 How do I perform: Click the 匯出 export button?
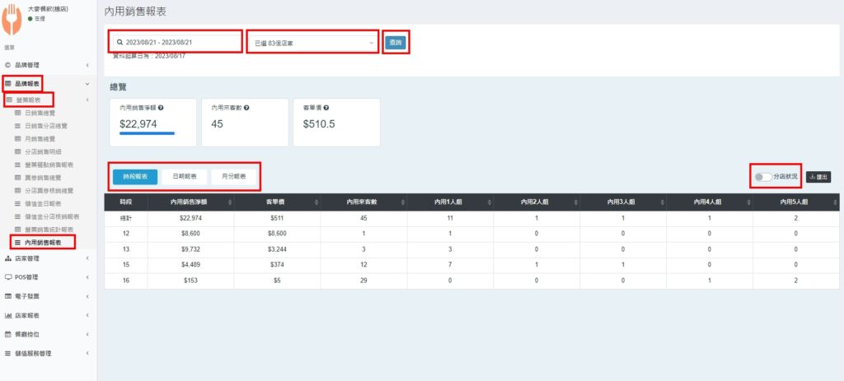pos(818,177)
